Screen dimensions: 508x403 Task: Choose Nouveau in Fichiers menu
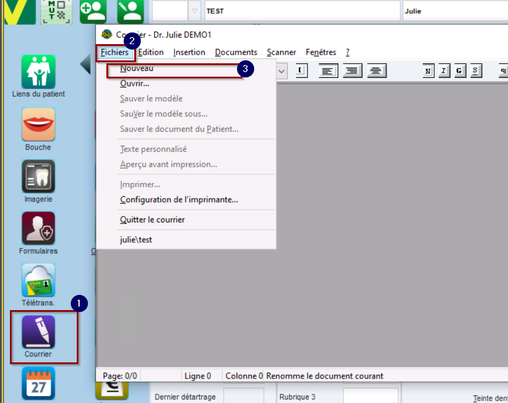click(186, 69)
